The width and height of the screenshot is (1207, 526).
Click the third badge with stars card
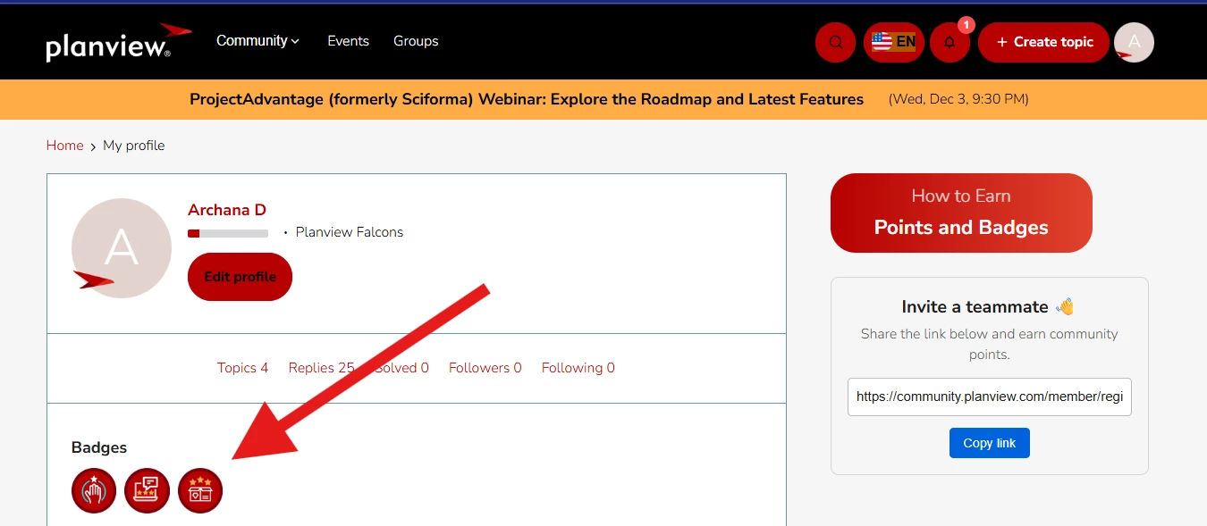tap(200, 491)
